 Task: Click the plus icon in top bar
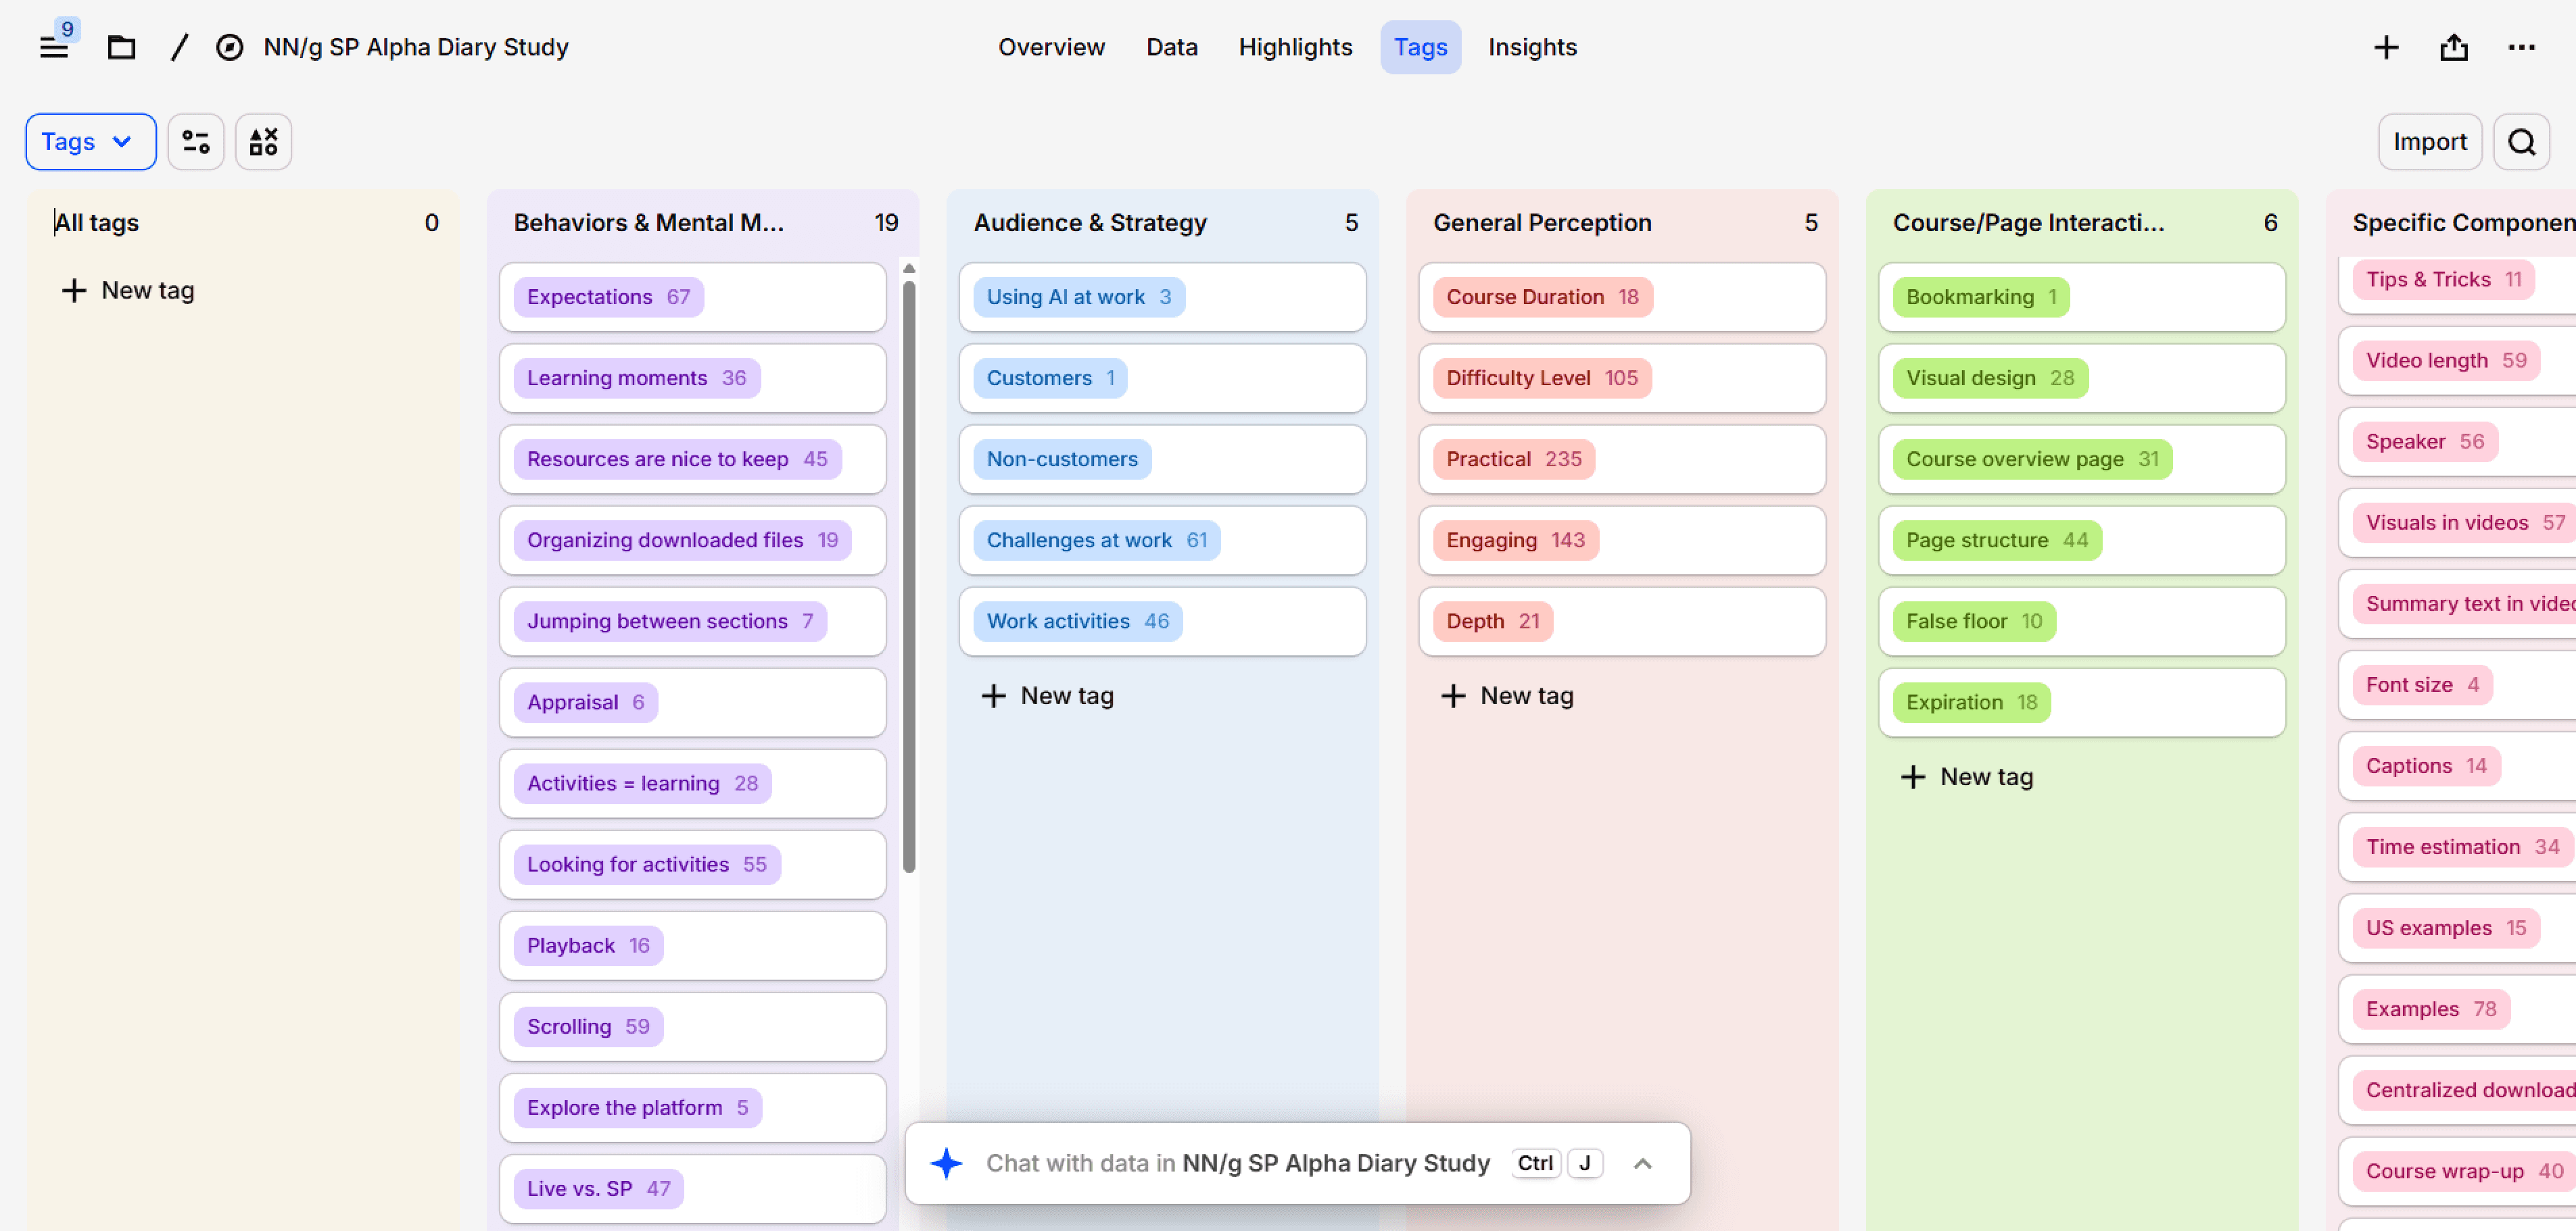tap(2386, 47)
